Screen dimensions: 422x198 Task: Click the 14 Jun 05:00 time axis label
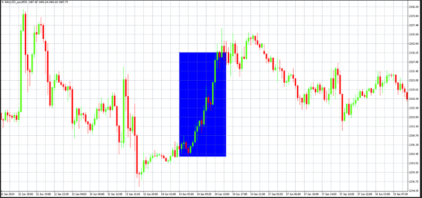tap(186, 194)
